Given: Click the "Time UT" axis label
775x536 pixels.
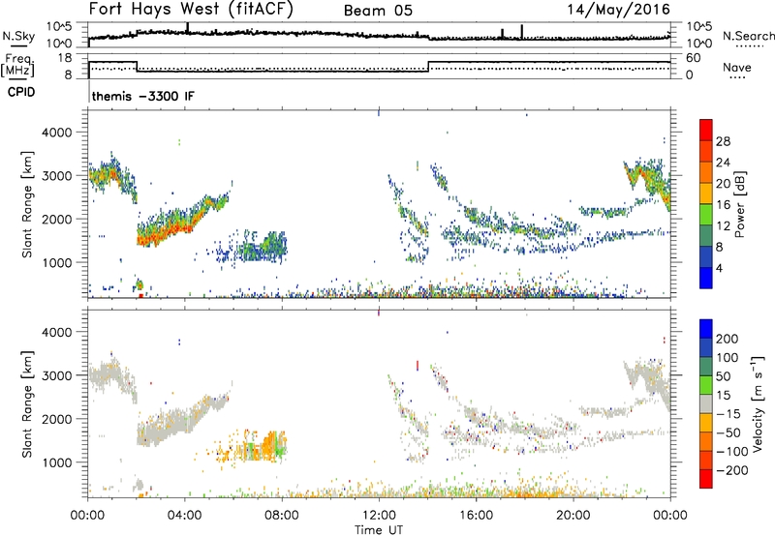Looking at the screenshot, I should click(x=379, y=530).
